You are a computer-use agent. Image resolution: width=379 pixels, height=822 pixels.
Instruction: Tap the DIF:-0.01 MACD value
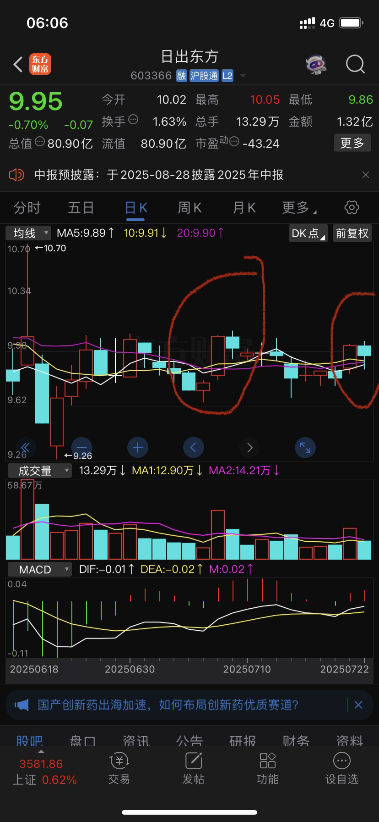click(107, 569)
